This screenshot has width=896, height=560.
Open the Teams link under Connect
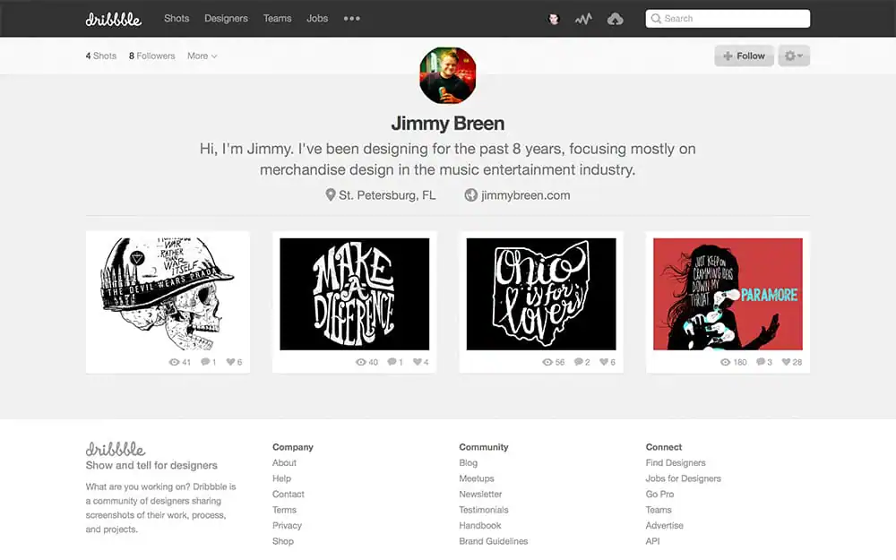coord(659,510)
